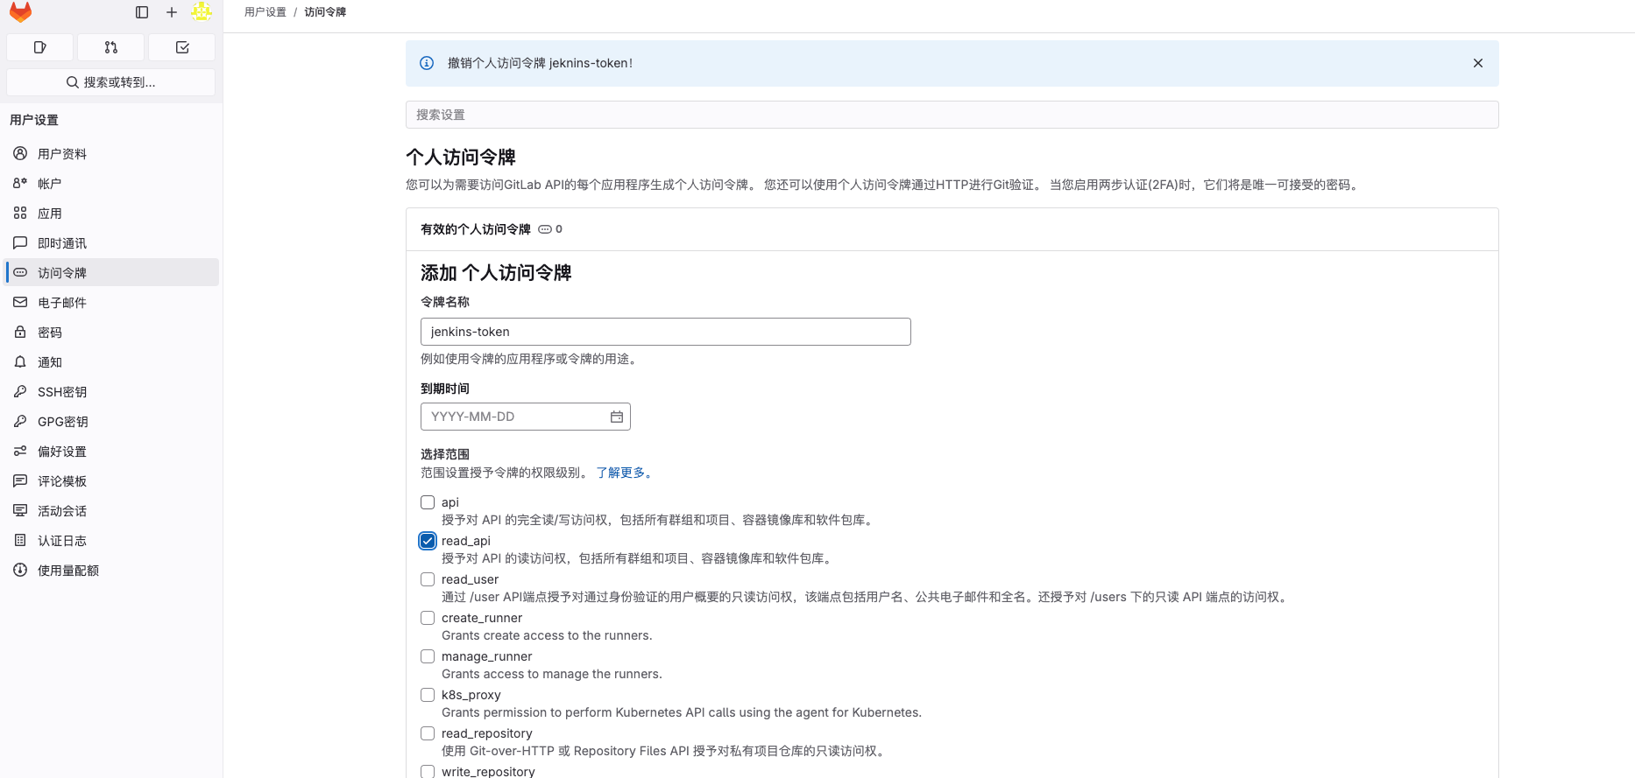Focus the 令牌名称 input field
The image size is (1635, 778).
point(665,332)
